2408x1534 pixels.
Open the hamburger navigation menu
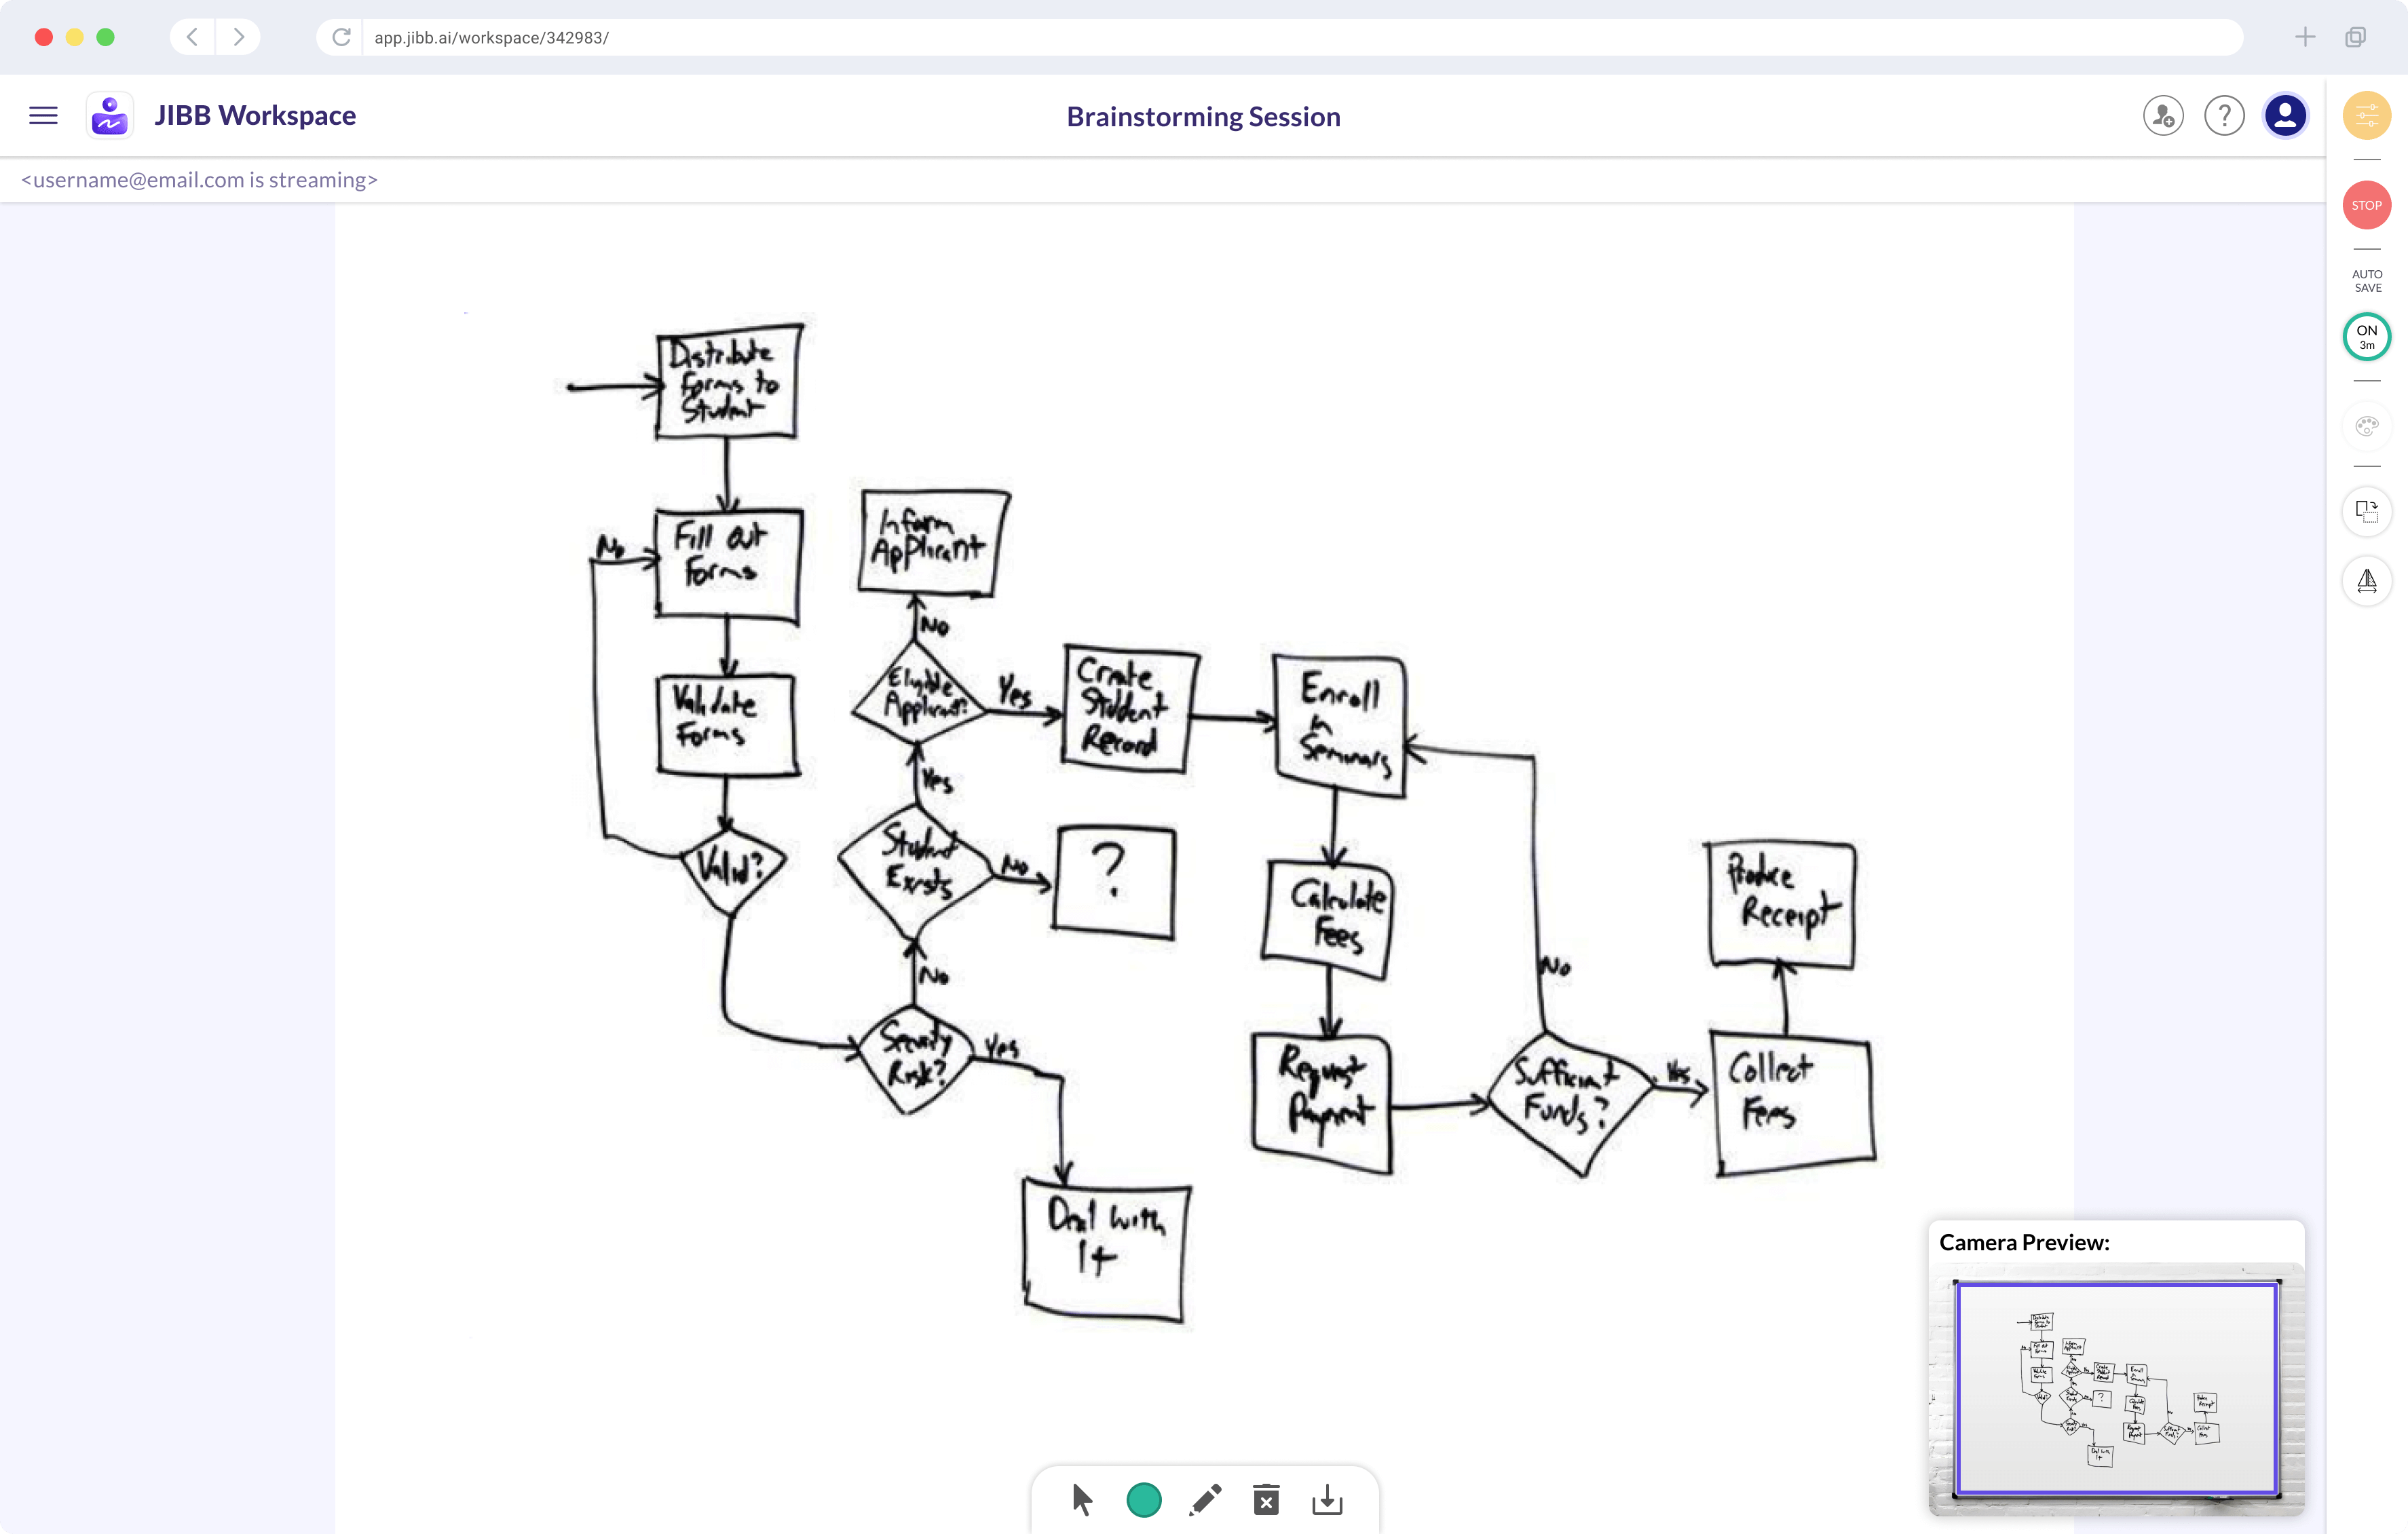pyautogui.click(x=43, y=115)
